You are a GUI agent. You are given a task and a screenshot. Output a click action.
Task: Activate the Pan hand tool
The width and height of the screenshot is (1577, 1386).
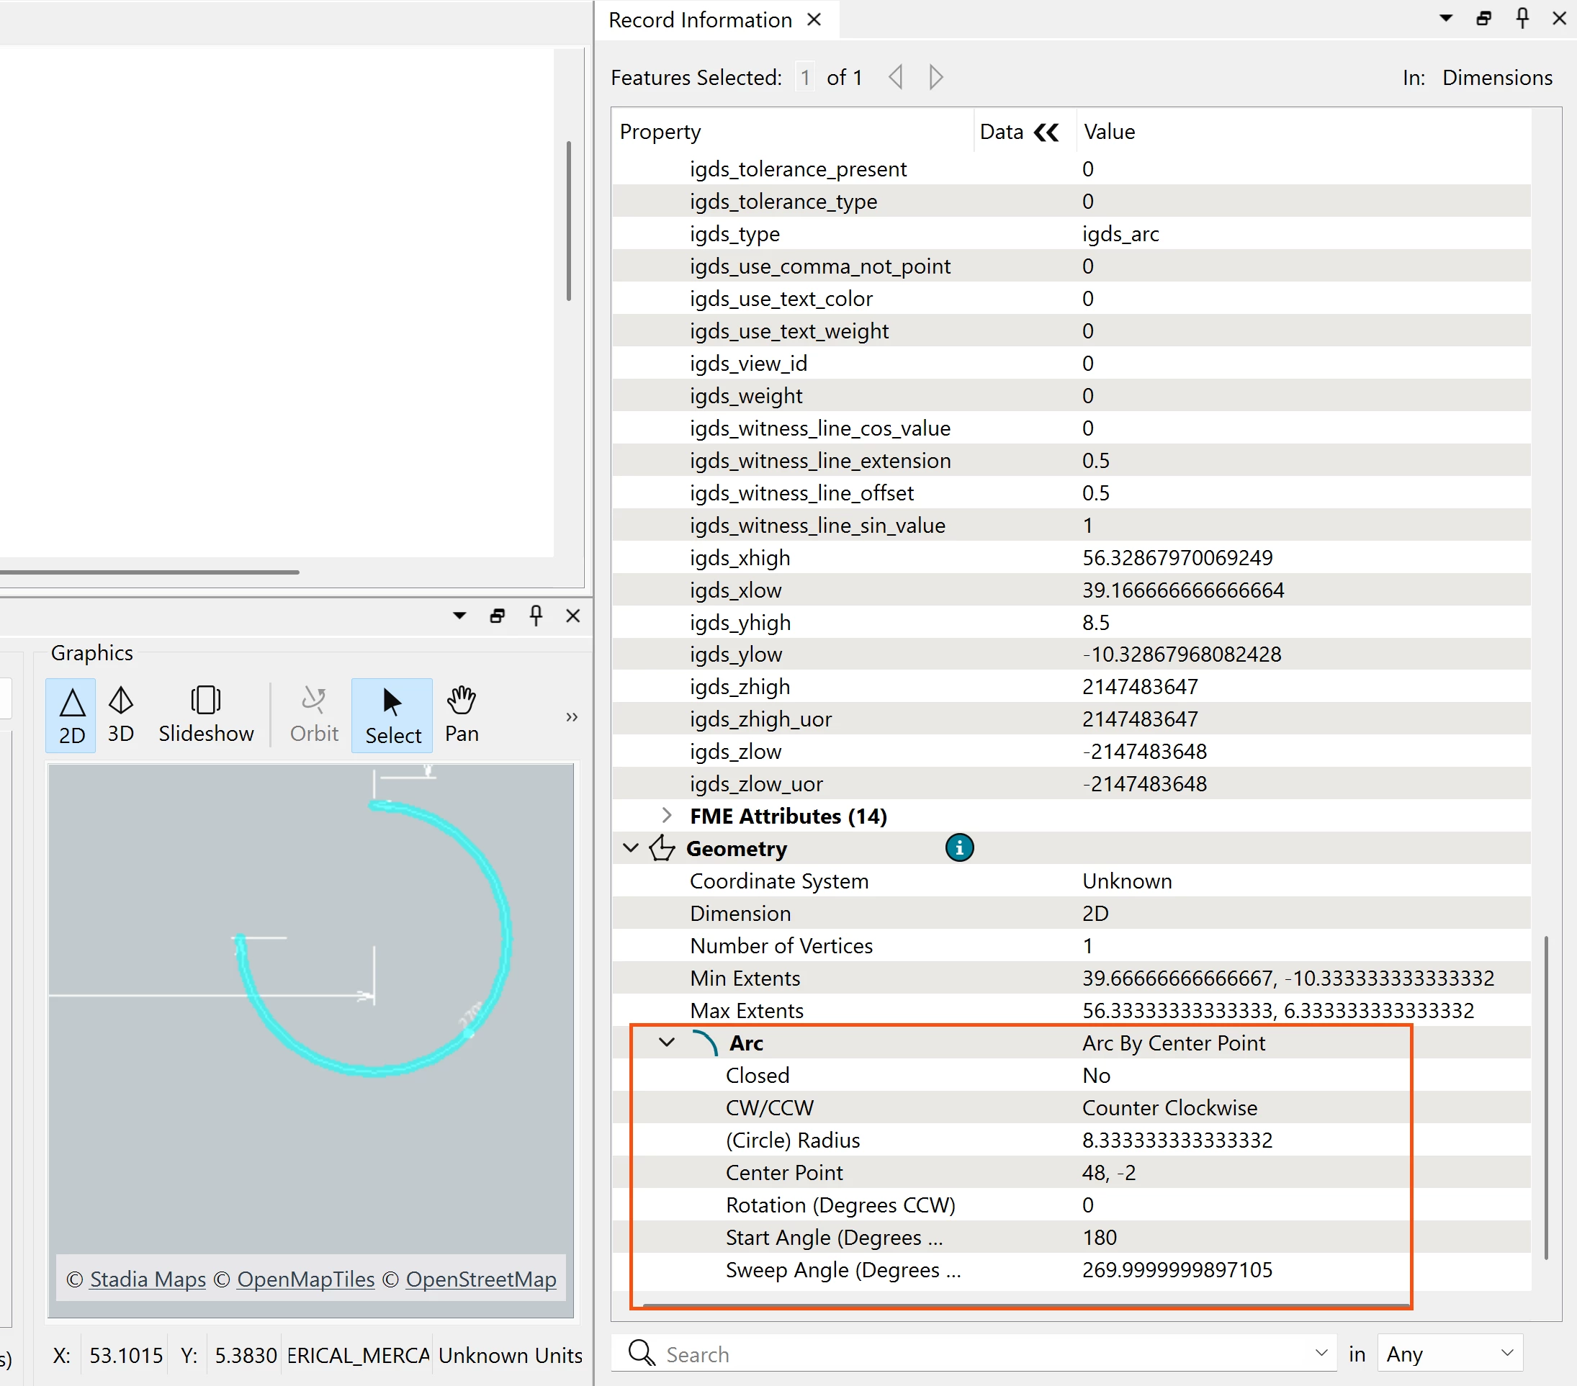[x=462, y=715]
